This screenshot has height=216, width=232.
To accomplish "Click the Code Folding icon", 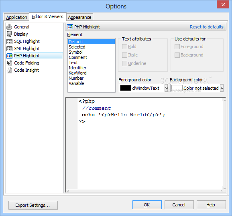I will pyautogui.click(x=9, y=63).
